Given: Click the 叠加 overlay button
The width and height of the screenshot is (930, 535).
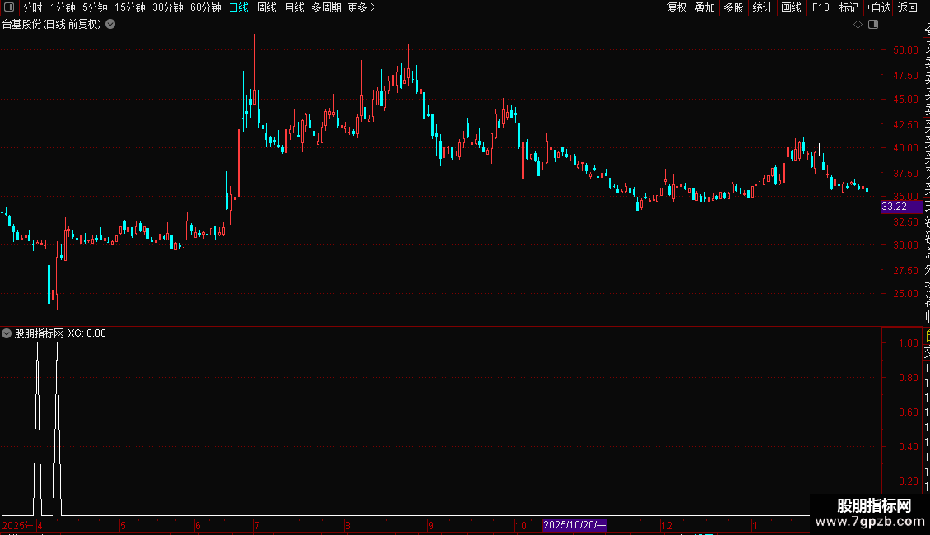Looking at the screenshot, I should (x=705, y=7).
